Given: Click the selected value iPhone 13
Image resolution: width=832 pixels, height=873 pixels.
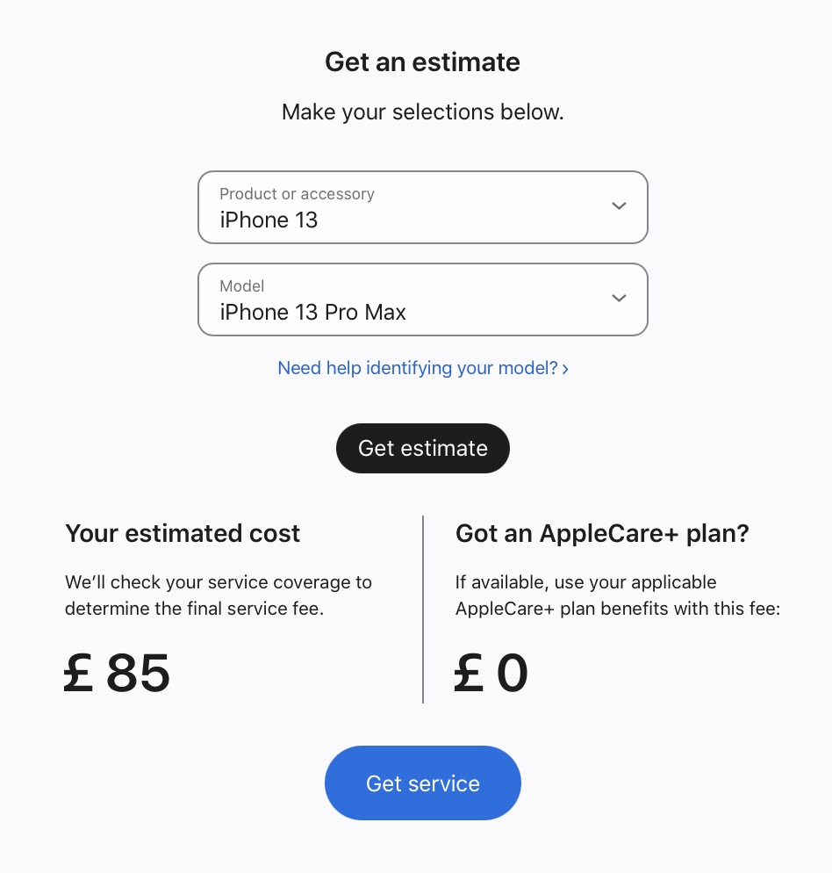Looking at the screenshot, I should (269, 220).
